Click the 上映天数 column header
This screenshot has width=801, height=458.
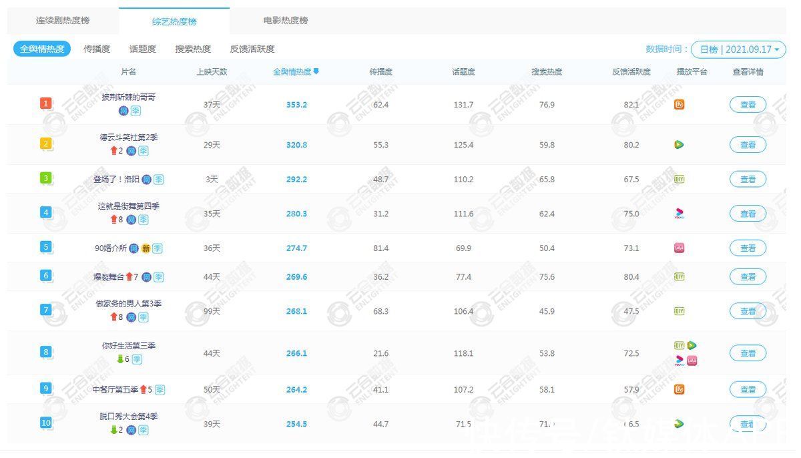coord(212,71)
